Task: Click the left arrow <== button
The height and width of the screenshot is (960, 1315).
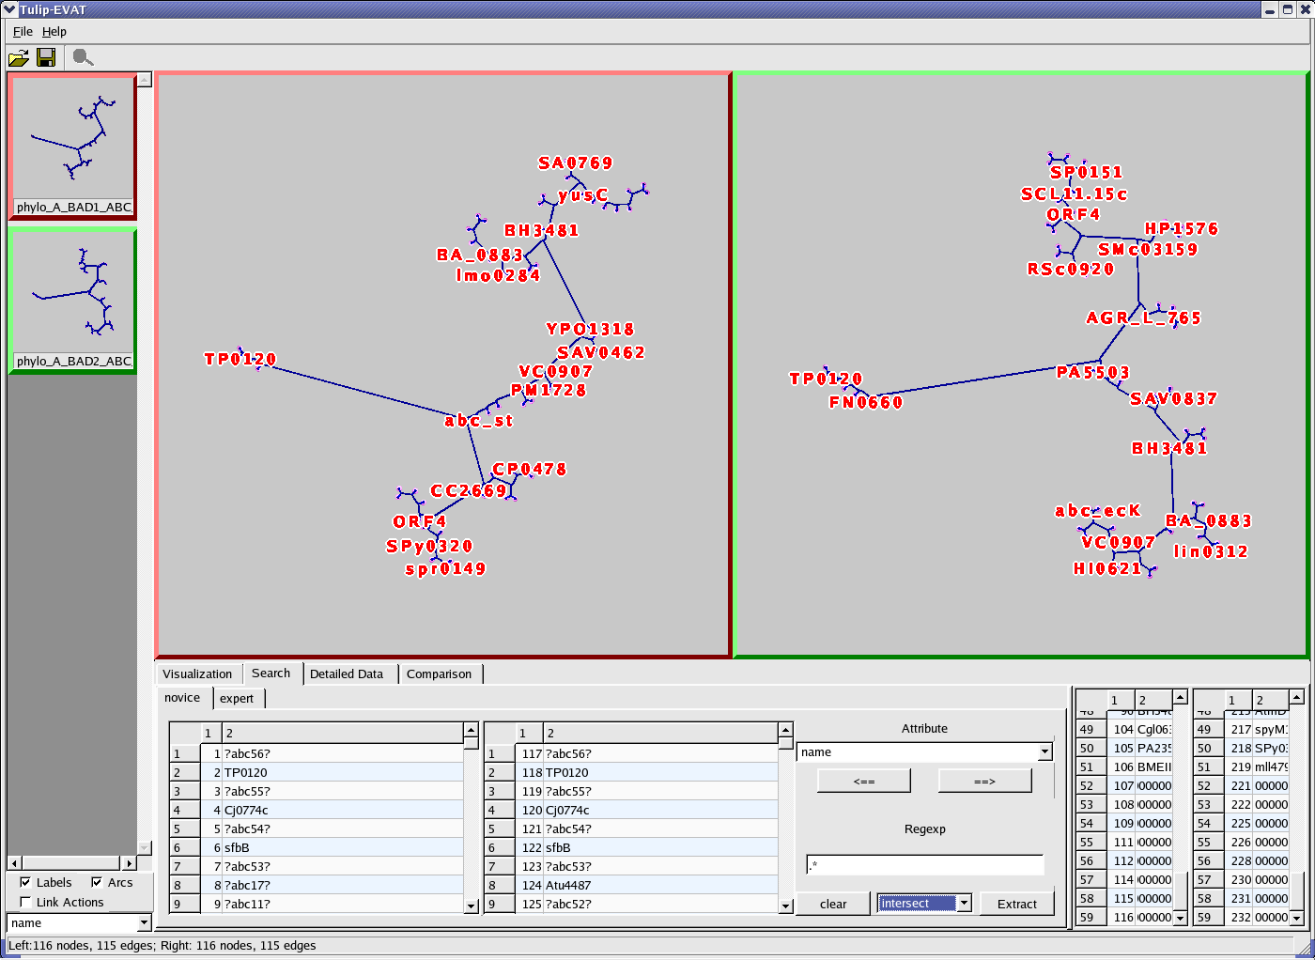Action: pos(863,782)
